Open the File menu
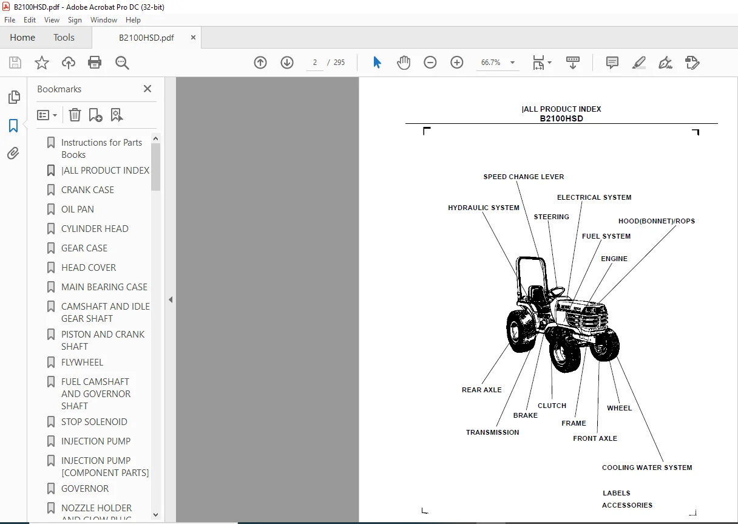 pos(10,20)
